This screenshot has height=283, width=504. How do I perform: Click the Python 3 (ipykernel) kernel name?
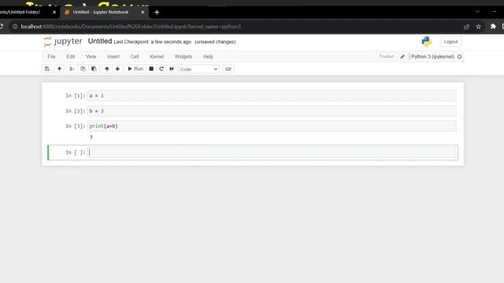pos(432,57)
